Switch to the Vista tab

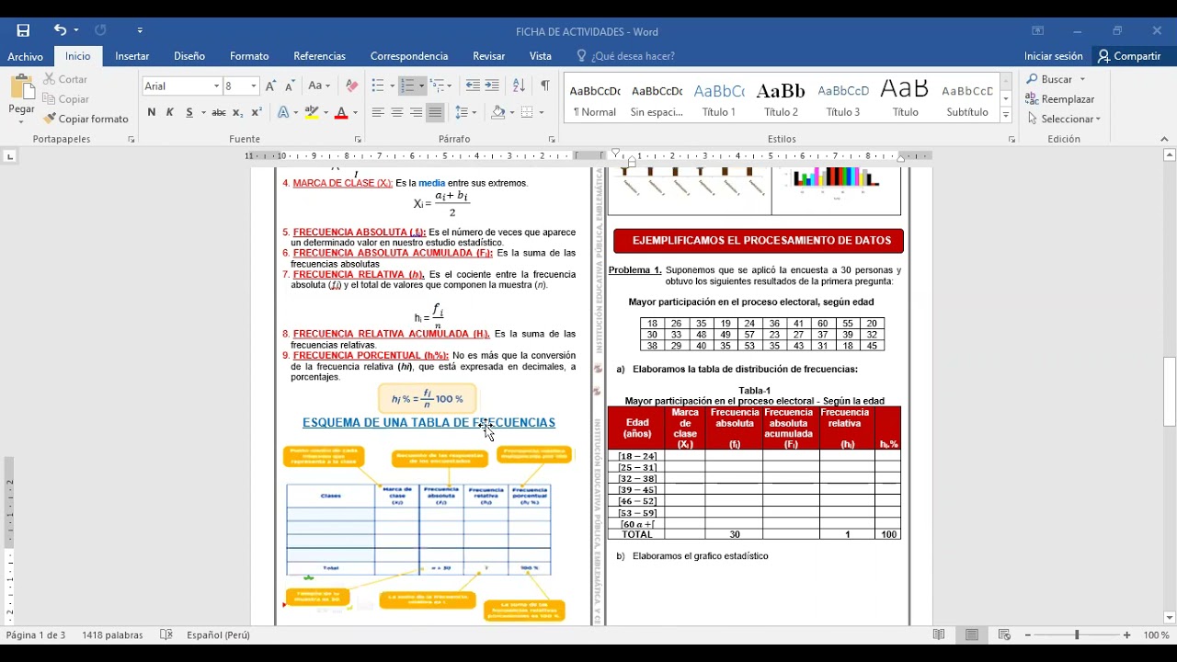point(541,56)
